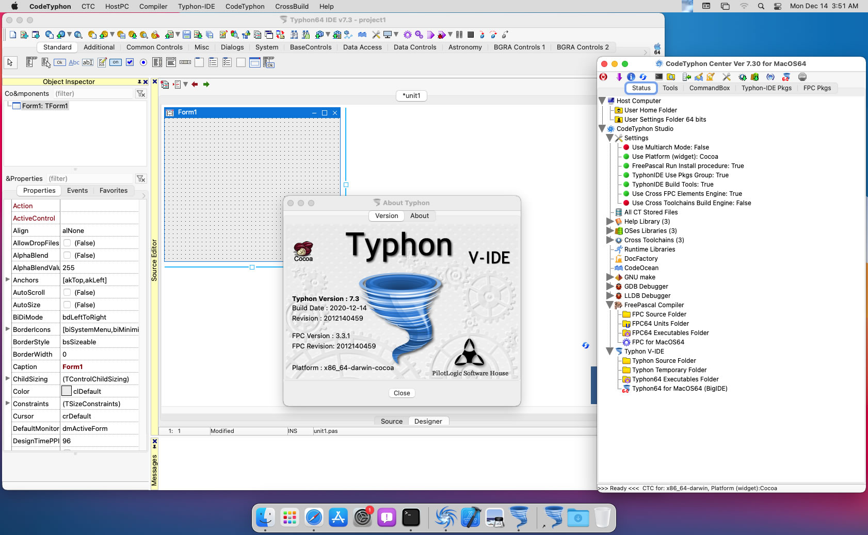Image resolution: width=868 pixels, height=535 pixels.
Task: Click the STOP sign icon in CodeTyphon Center
Action: (802, 77)
